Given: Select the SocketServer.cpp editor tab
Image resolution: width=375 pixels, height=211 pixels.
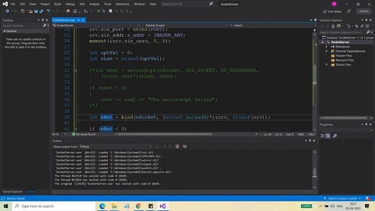Looking at the screenshot, I should (x=64, y=20).
